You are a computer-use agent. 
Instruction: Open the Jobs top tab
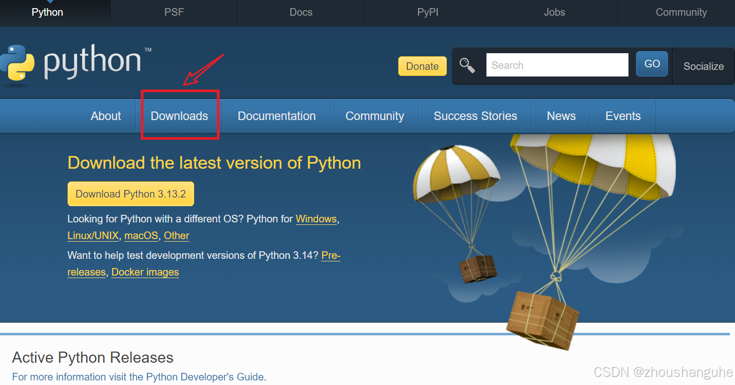[x=554, y=13]
